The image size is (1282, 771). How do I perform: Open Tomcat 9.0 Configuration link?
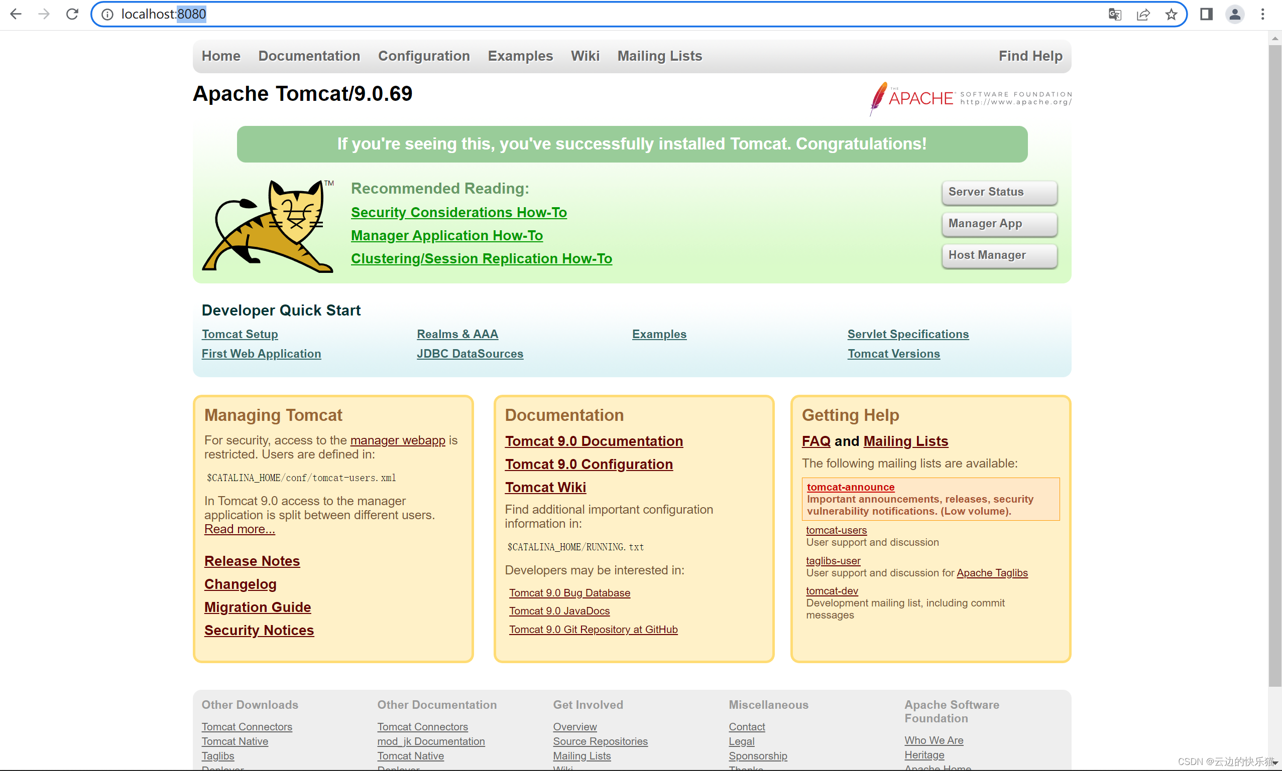coord(589,465)
